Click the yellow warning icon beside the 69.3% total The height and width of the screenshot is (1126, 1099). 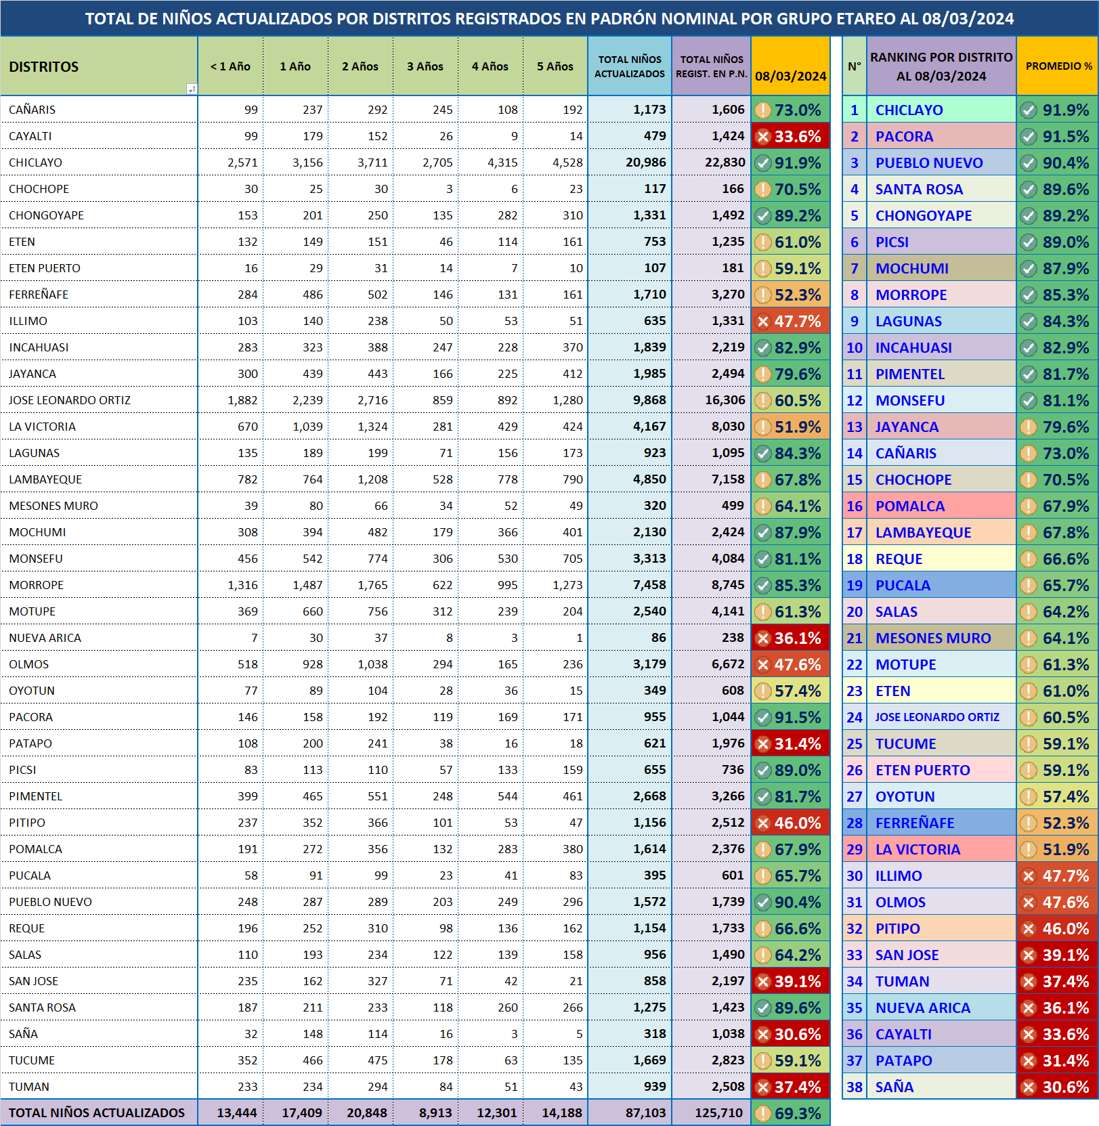click(763, 1114)
